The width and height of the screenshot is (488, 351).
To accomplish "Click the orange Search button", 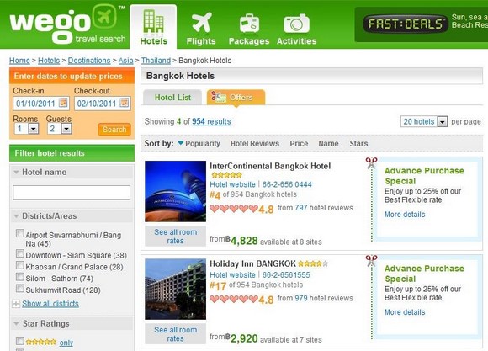I will coord(114,130).
